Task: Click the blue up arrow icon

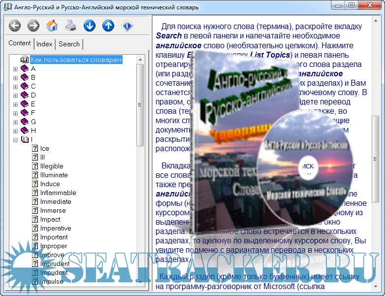Action: (x=108, y=26)
